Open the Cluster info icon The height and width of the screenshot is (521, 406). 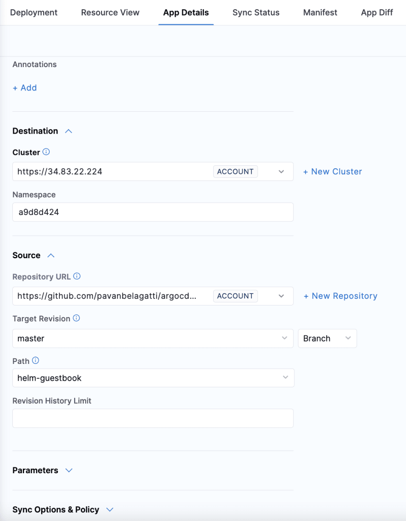(47, 152)
